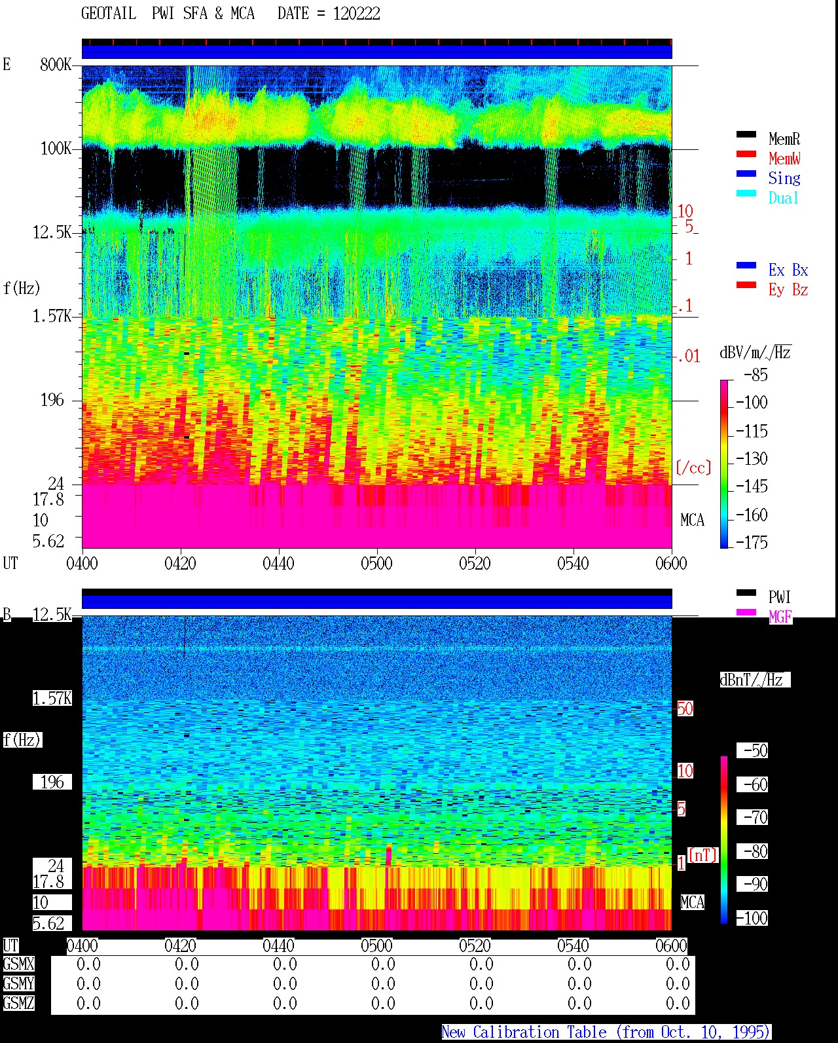The height and width of the screenshot is (1043, 838).
Task: Click the 100K frequency label on E panel
Action: pos(56,149)
